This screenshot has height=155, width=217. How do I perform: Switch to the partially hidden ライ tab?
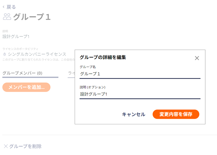pos(71,73)
